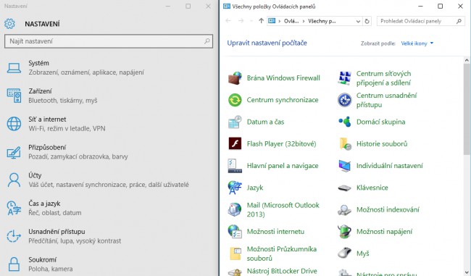Screen dimensions: 471x276
Task: Open Flash Player icon
Action: pyautogui.click(x=235, y=144)
